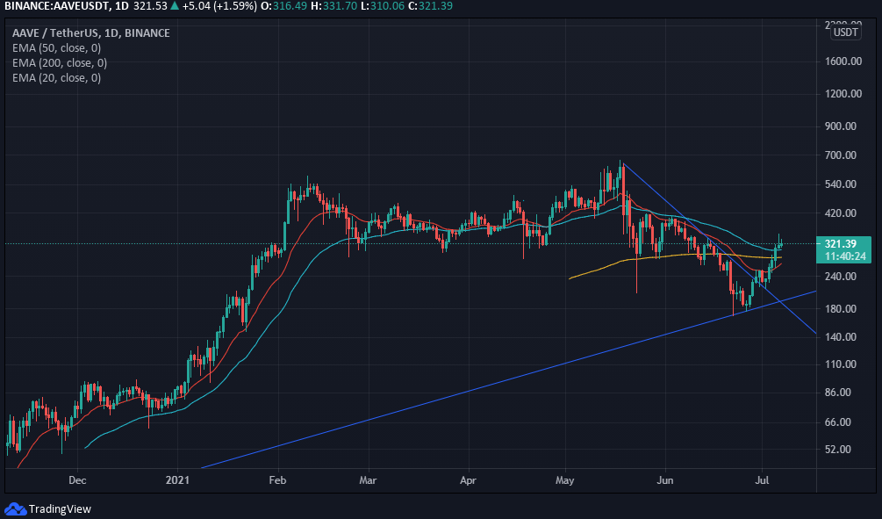Click the Dec label on time axis
882x519 pixels.
point(77,480)
